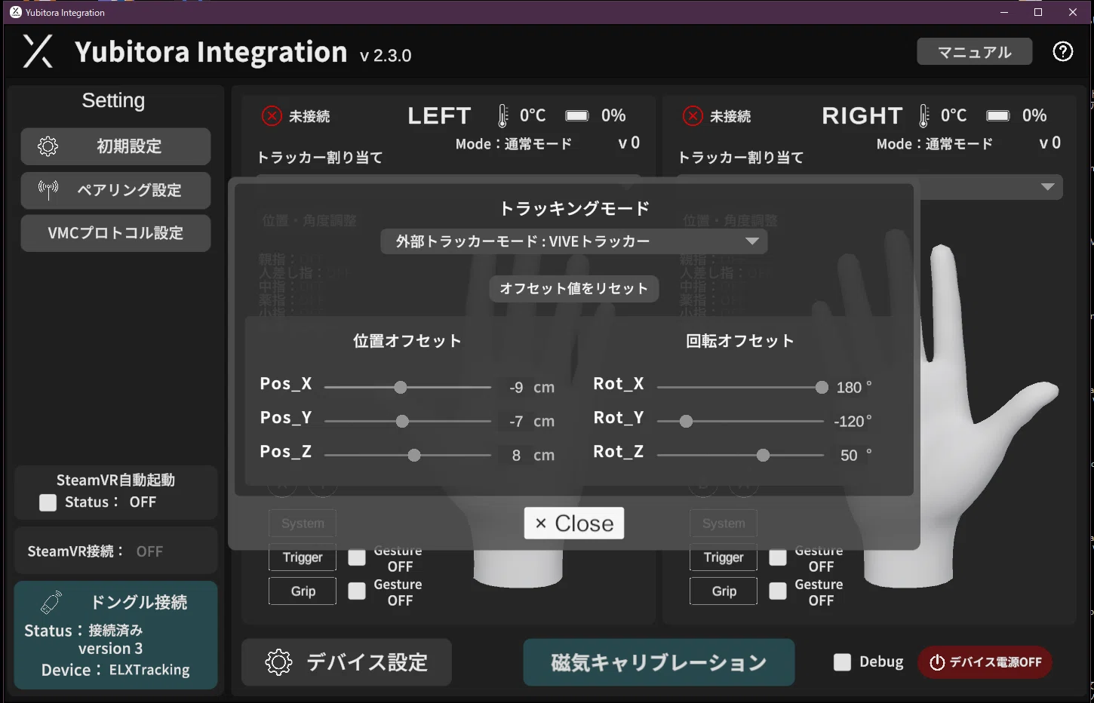Click the LEFT Grip button
This screenshot has height=703, width=1094.
click(x=303, y=591)
